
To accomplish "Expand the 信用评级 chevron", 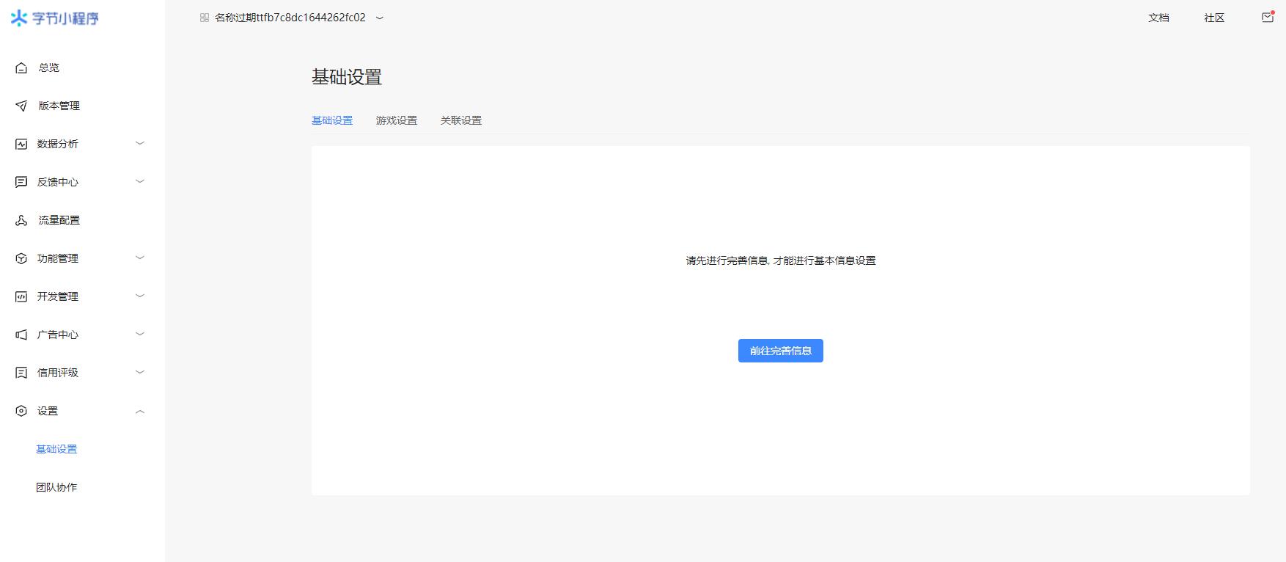I will [x=140, y=373].
